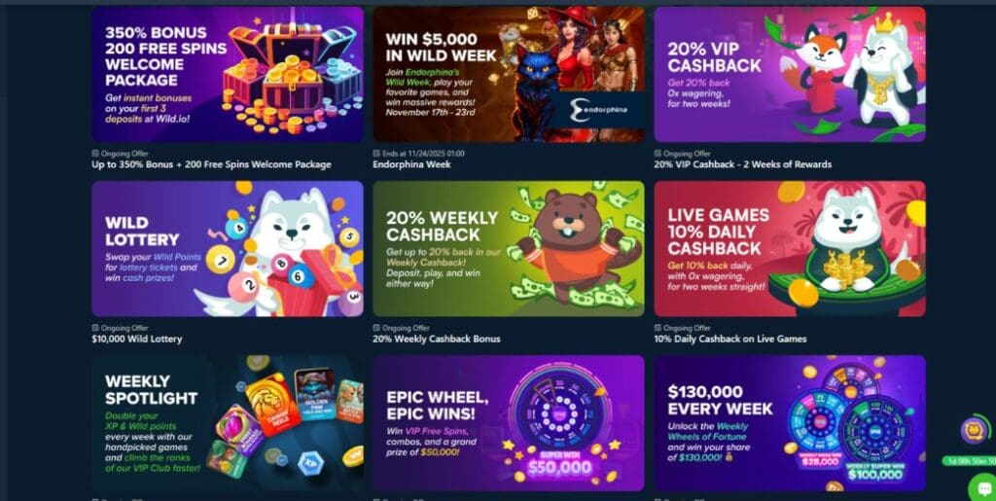Click the 10% Daily Cashback on Live Games link

click(x=729, y=340)
